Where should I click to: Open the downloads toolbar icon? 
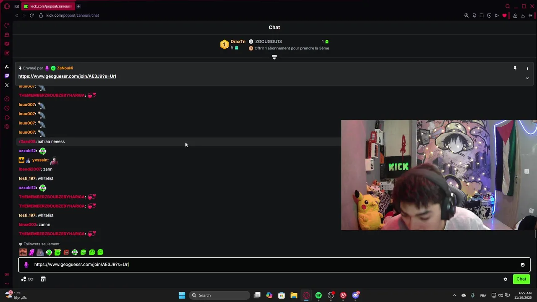tap(523, 16)
